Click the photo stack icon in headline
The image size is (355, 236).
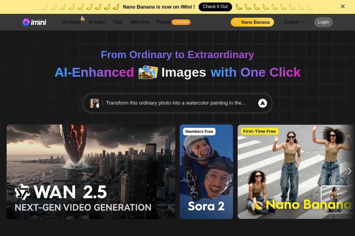(148, 72)
